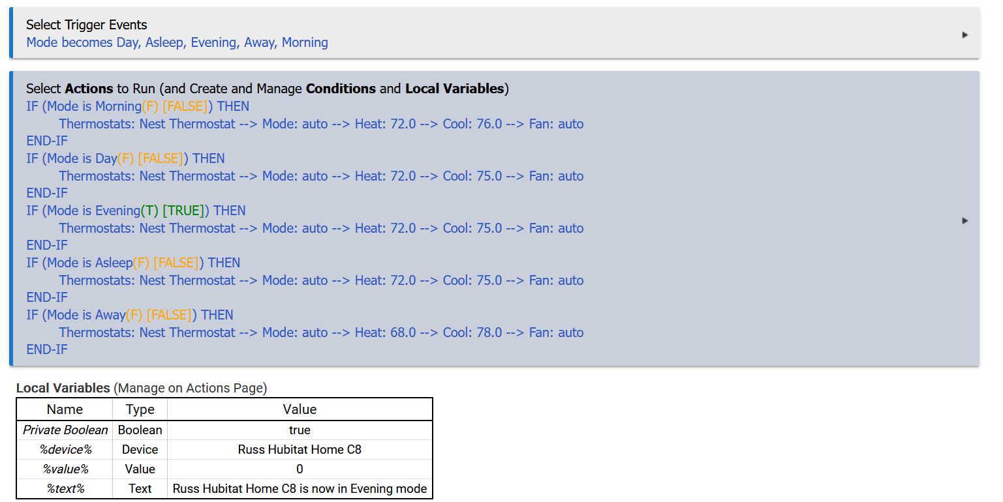
Task: Click END-IF after the Day block
Action: click(x=47, y=193)
